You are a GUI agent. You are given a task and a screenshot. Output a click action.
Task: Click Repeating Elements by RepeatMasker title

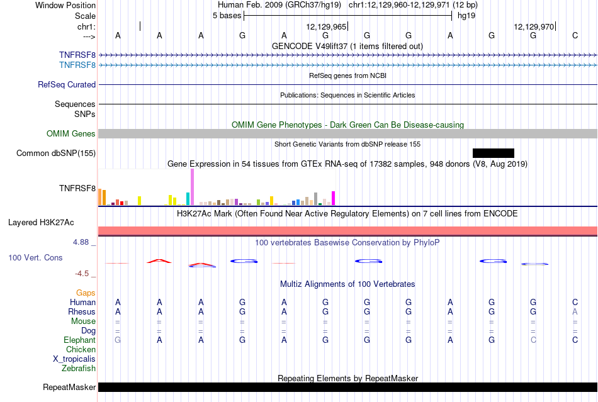(348, 378)
